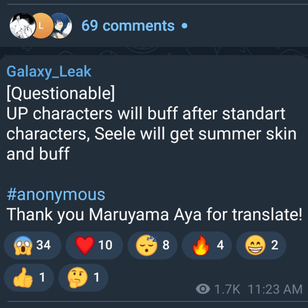Click the 34 reaction count
This screenshot has width=308, height=308.
click(43, 245)
